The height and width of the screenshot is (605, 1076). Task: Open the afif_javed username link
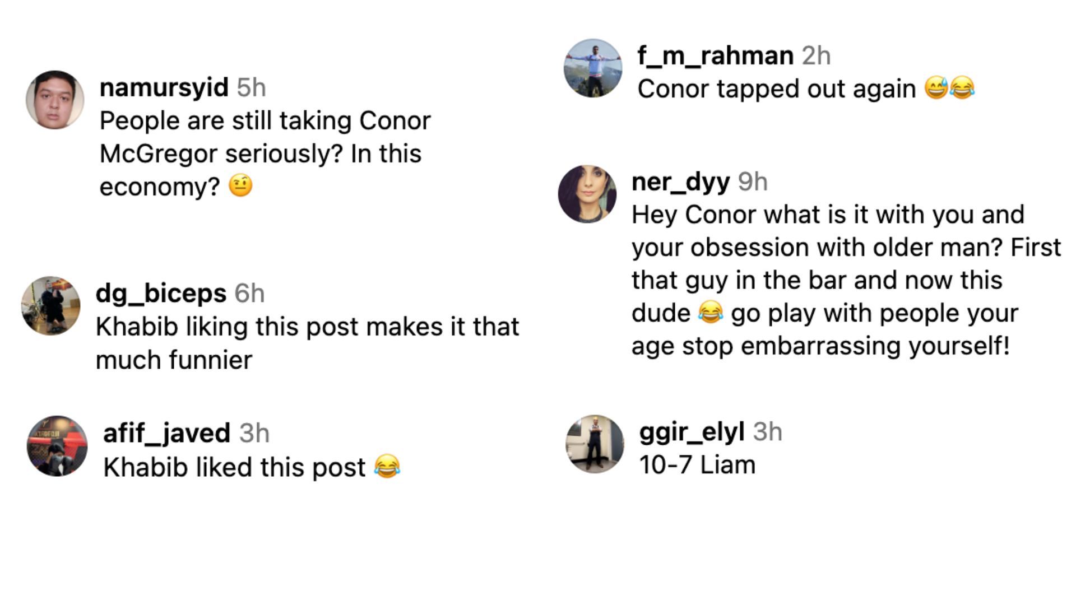point(166,433)
